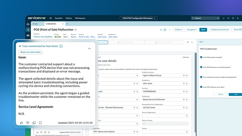Image resolution: width=242 pixels, height=136 pixels.
Task: Toggle 'network connection stable and operational' checkbox
Action: point(201,77)
